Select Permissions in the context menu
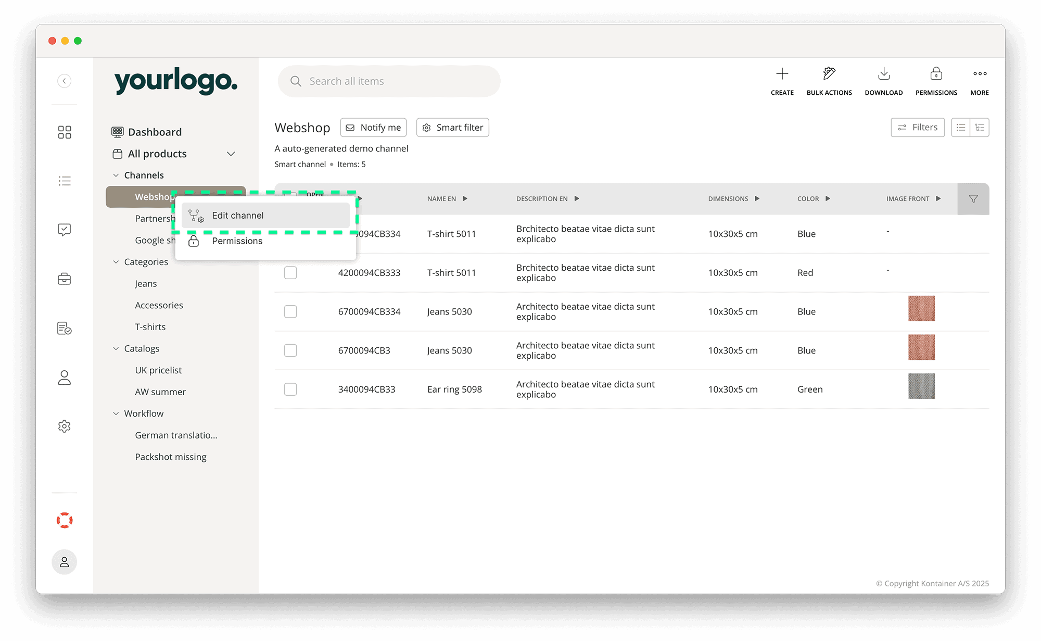 237,241
